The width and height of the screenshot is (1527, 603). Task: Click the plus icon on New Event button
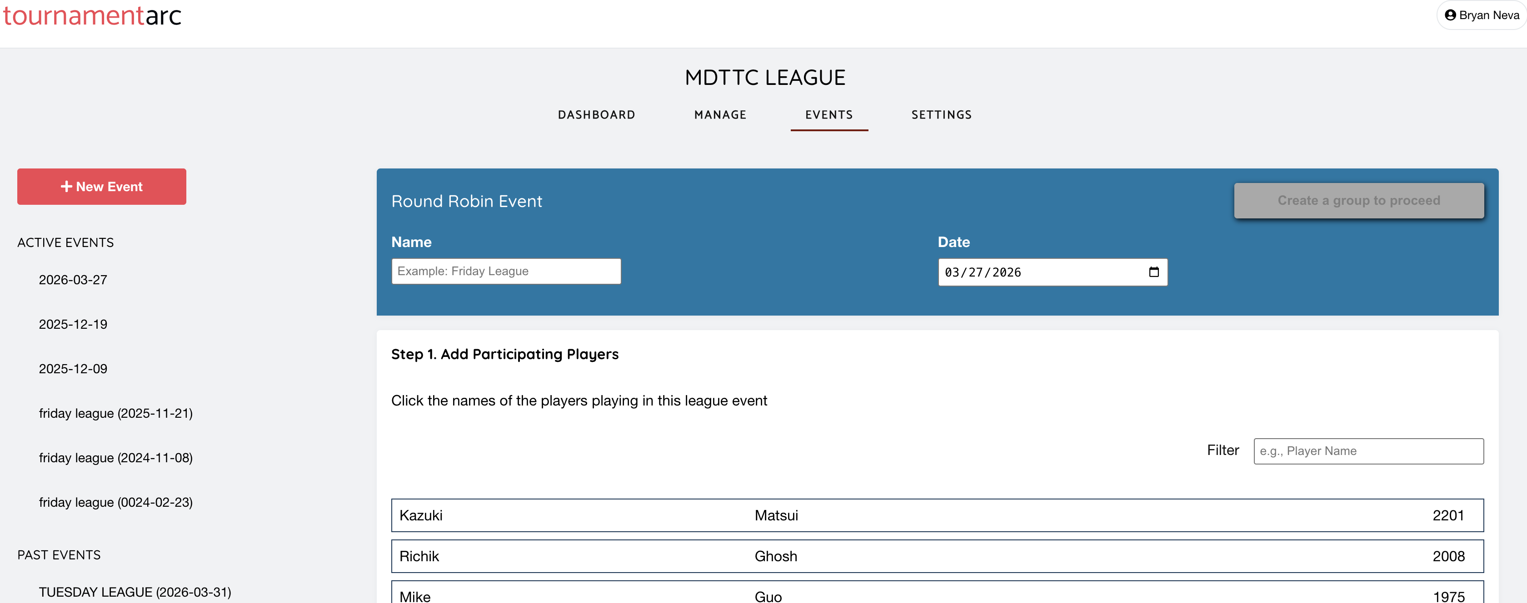click(66, 186)
